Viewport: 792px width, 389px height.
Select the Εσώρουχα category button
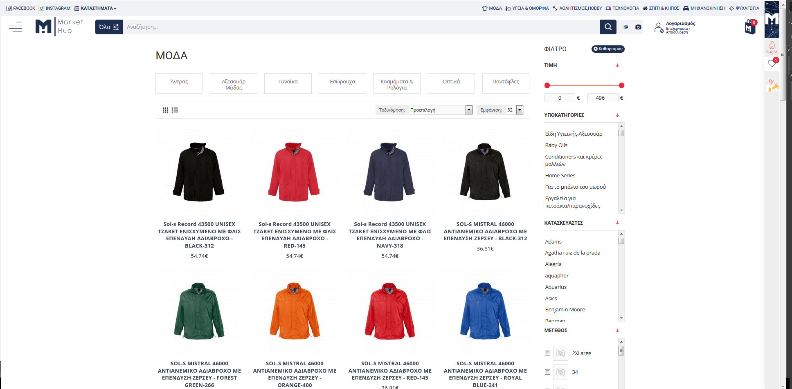342,83
